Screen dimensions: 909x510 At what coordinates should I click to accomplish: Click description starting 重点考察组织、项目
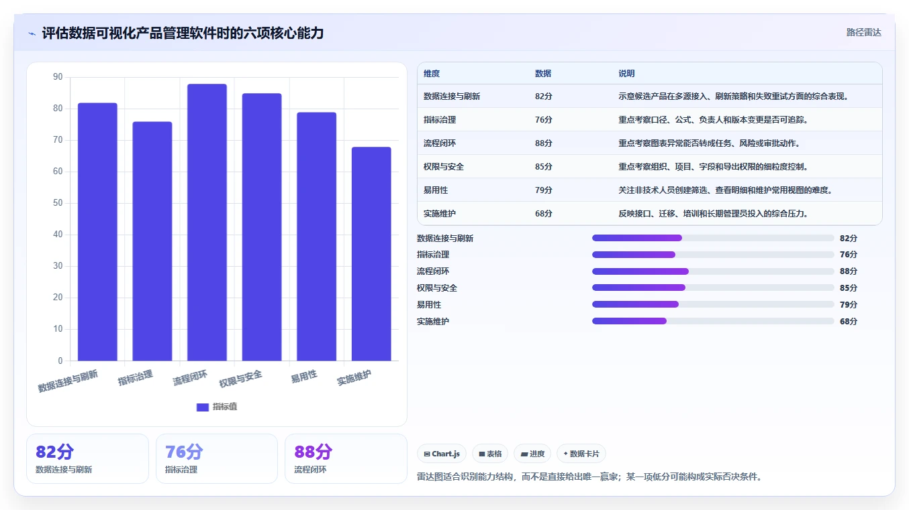pyautogui.click(x=713, y=167)
